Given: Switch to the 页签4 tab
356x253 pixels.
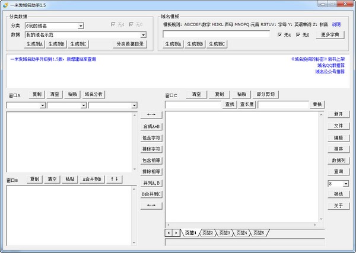Looking at the screenshot, I should [x=241, y=233].
